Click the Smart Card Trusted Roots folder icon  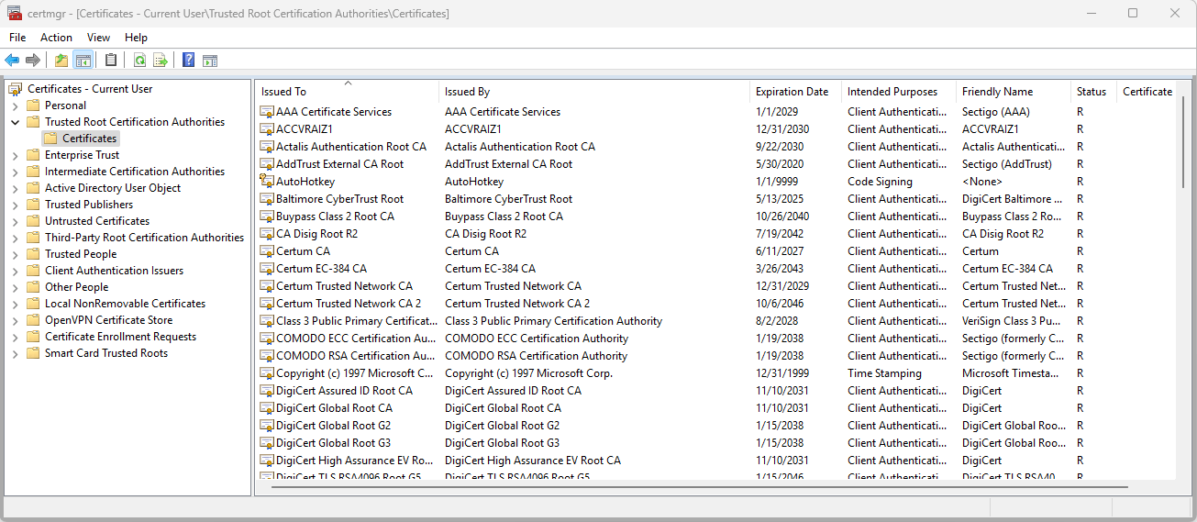point(33,353)
